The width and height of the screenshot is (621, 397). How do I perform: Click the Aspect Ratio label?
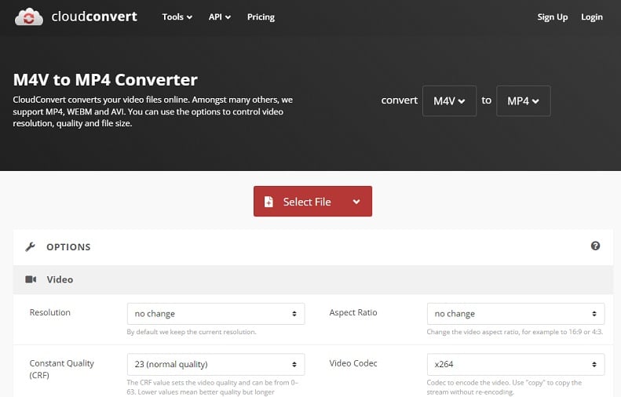pos(353,312)
